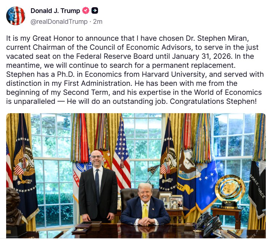Click the 2m post timestamp

[98, 22]
